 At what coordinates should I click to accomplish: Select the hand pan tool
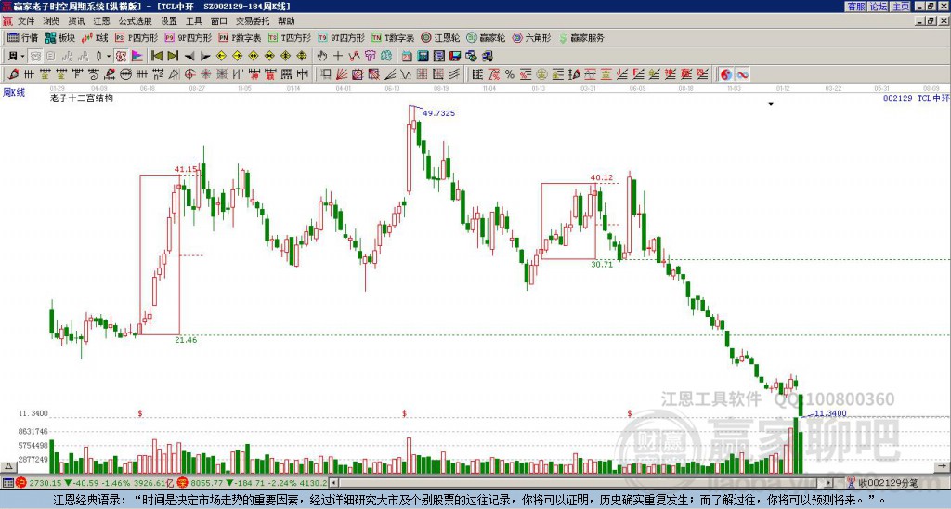click(x=322, y=57)
